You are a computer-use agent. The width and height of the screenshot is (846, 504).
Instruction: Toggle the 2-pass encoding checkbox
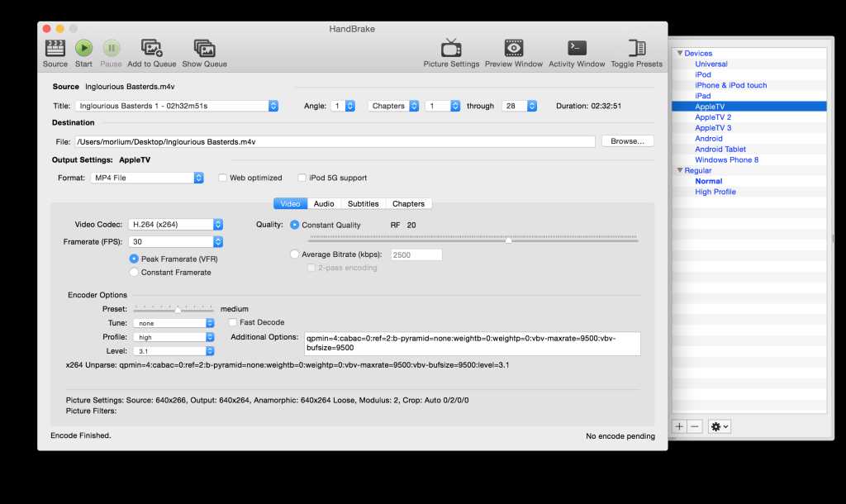click(311, 268)
